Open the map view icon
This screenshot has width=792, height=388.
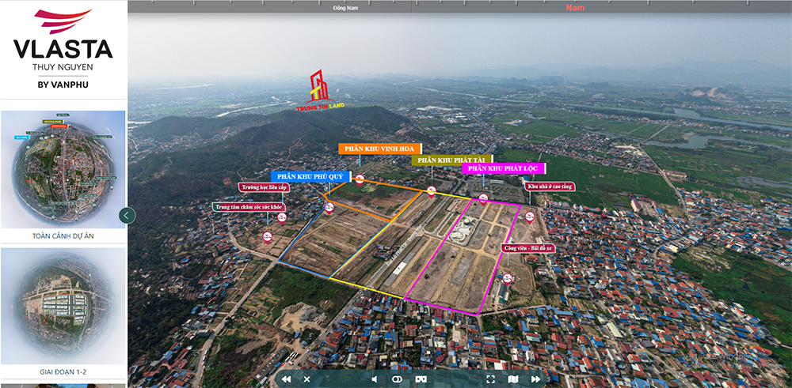point(512,379)
